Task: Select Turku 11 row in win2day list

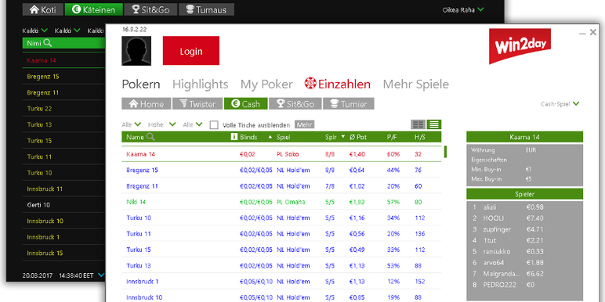Action: (x=281, y=234)
